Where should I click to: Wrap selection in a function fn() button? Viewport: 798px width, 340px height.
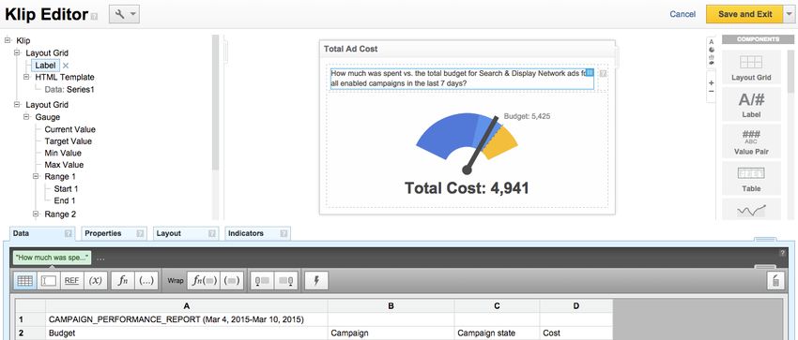click(204, 281)
